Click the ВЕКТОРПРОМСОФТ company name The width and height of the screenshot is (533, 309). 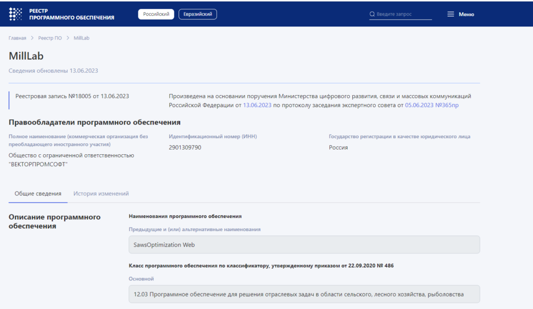[71, 160]
